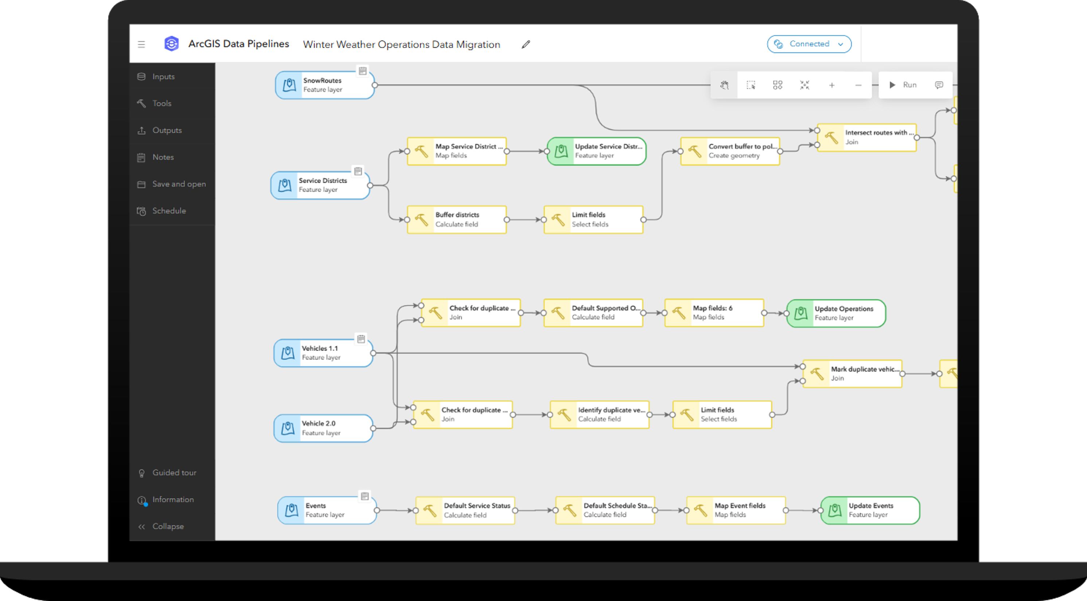
Task: Open the note attached to Events
Action: [x=365, y=496]
